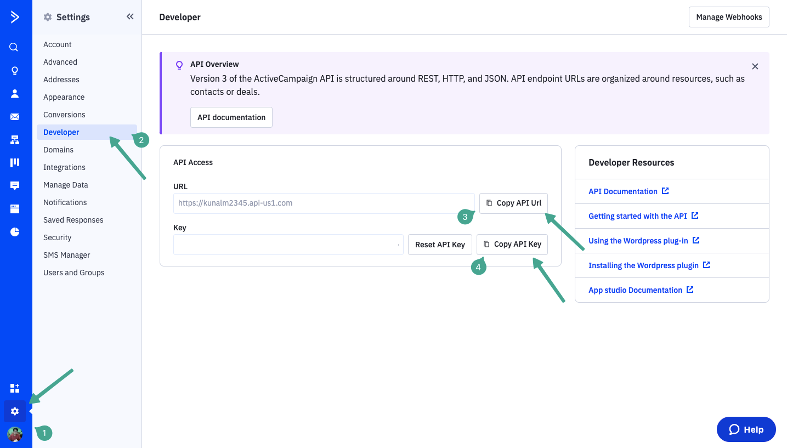Open the lightbulb ideas icon in sidebar
The image size is (787, 448).
(x=15, y=71)
